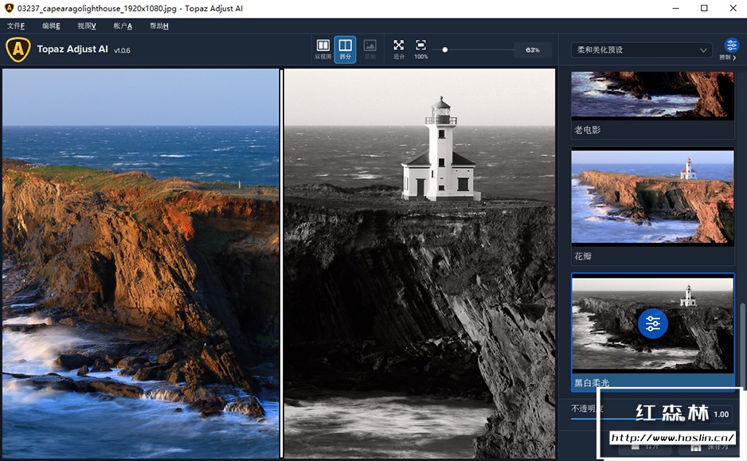Image resolution: width=747 pixels, height=461 pixels.
Task: Click the zoom slider handle
Action: tap(445, 50)
